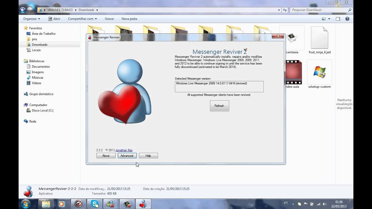Click the VIVIANI E THIAGO breadcrumb
The height and width of the screenshot is (209, 372).
60,10
